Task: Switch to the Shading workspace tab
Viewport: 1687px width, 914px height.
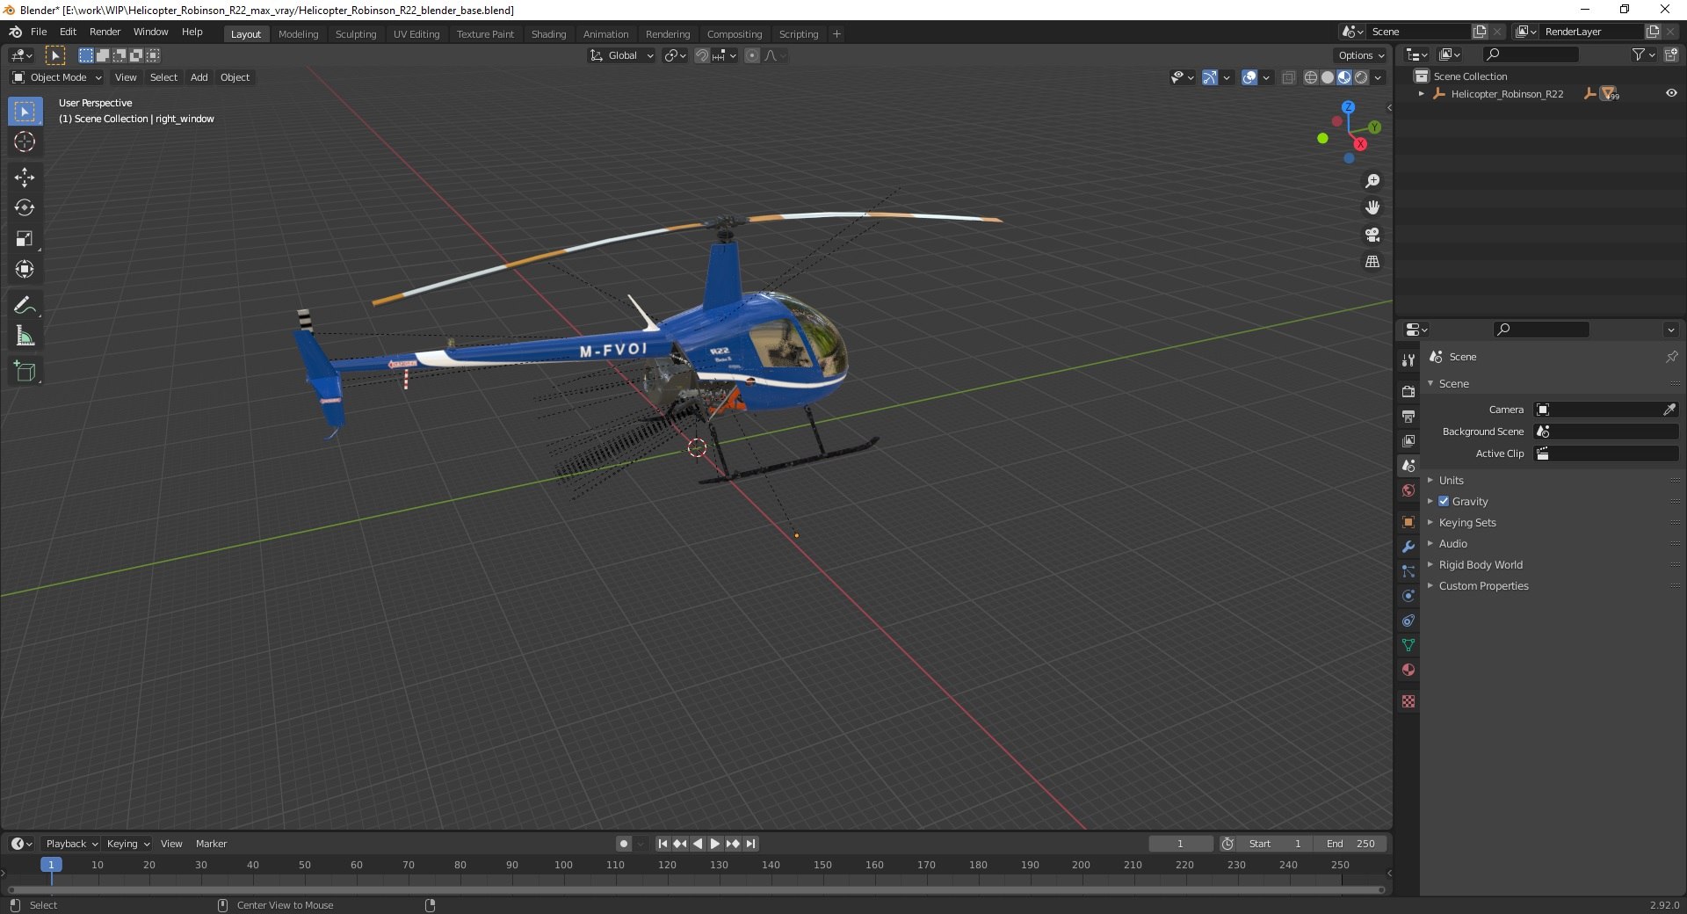Action: [548, 34]
